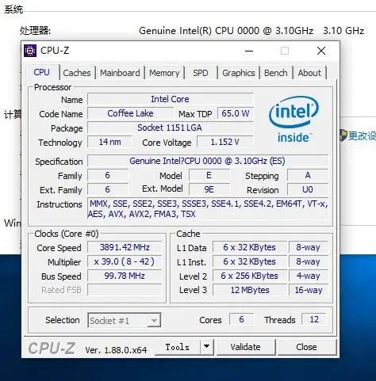Screen dimensions: 376x381
Task: Click the Threads value '12'
Action: 314,319
